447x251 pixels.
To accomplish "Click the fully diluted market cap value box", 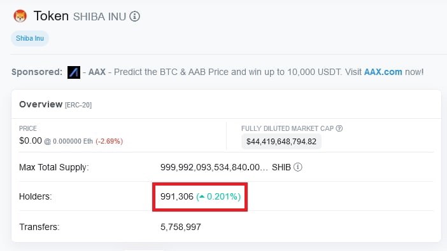I will [x=281, y=142].
